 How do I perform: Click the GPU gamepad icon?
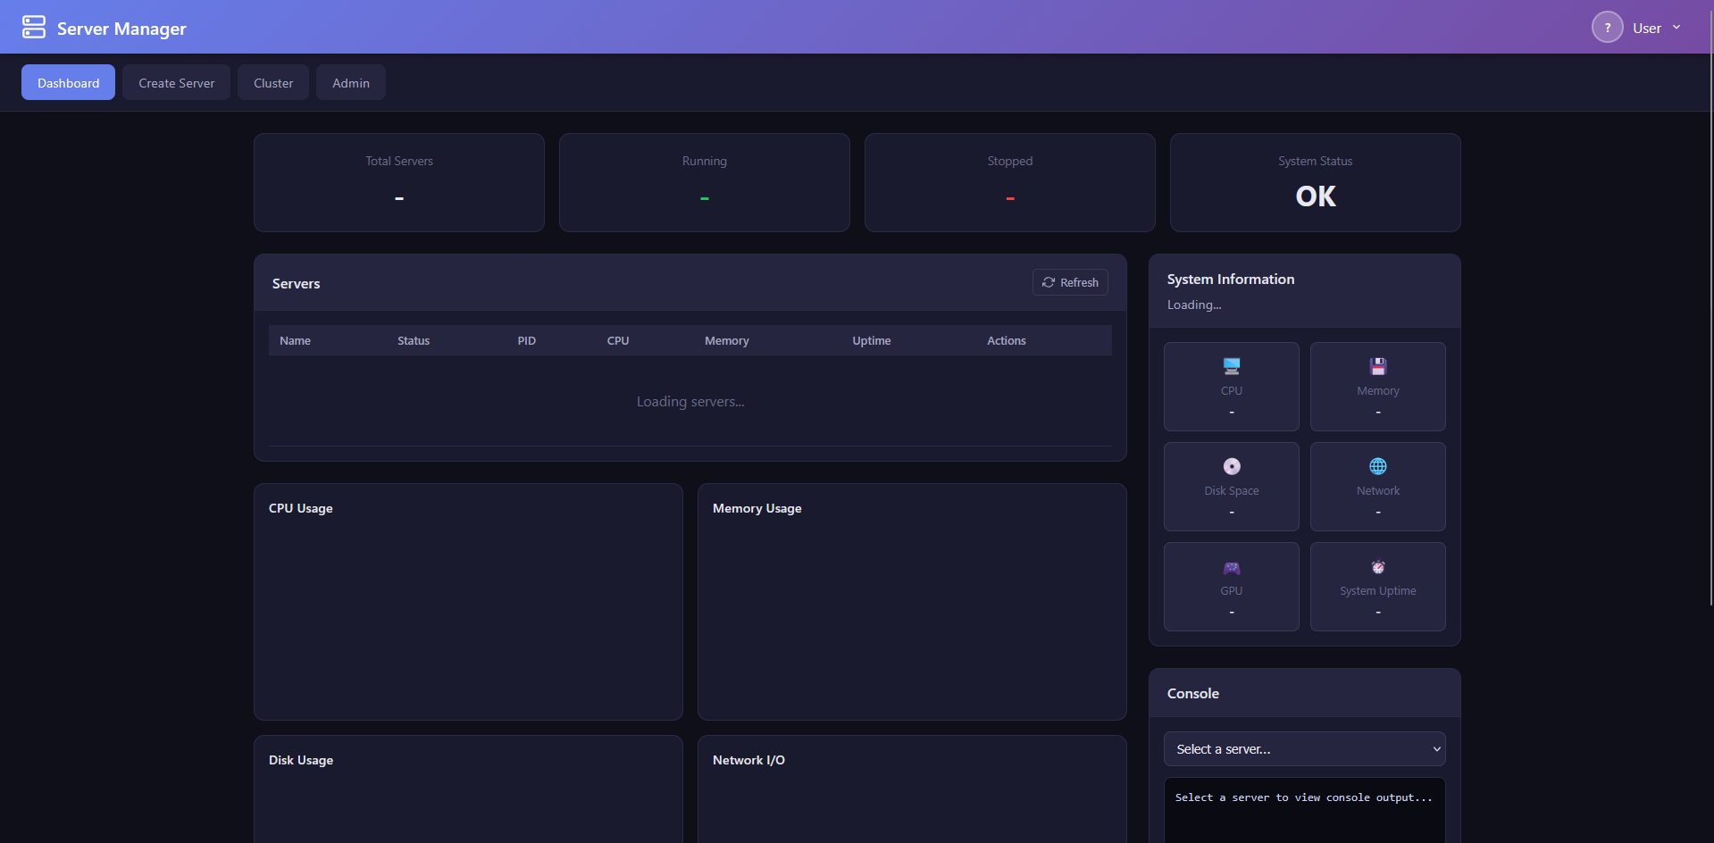coord(1232,567)
